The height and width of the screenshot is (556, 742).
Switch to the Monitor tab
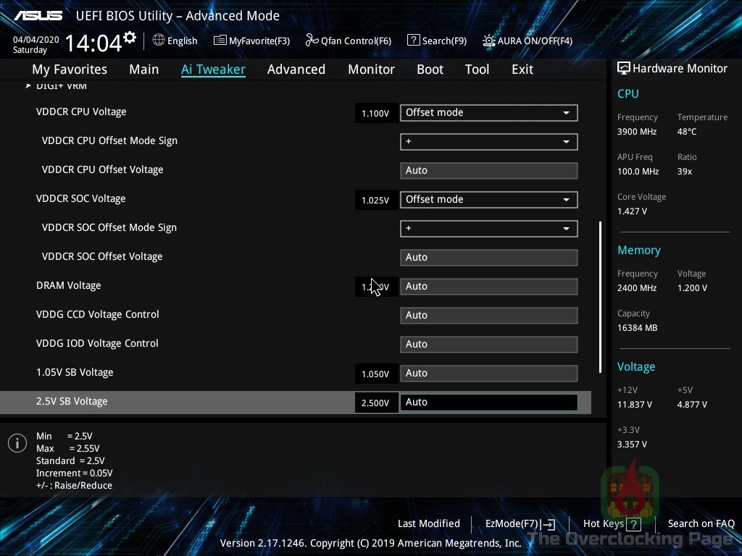click(x=371, y=69)
